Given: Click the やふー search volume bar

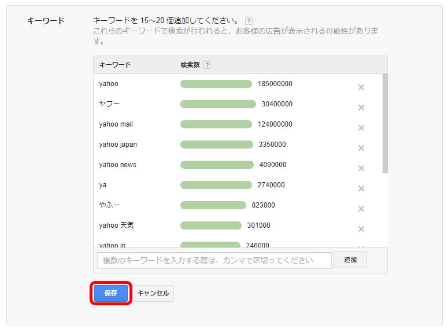Looking at the screenshot, I should tap(213, 205).
